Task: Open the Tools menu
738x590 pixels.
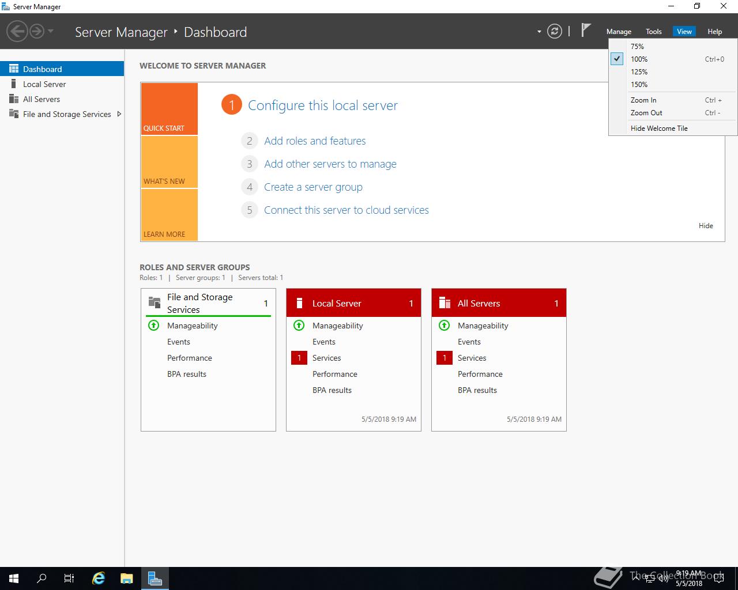Action: pyautogui.click(x=653, y=32)
